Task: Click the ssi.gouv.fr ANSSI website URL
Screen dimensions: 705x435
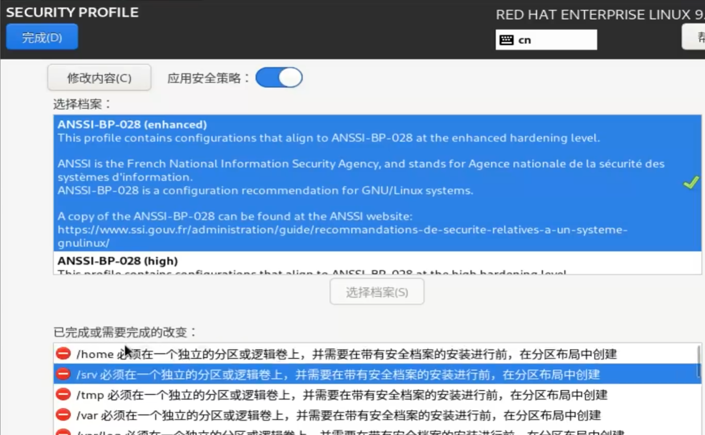Action: coord(342,230)
